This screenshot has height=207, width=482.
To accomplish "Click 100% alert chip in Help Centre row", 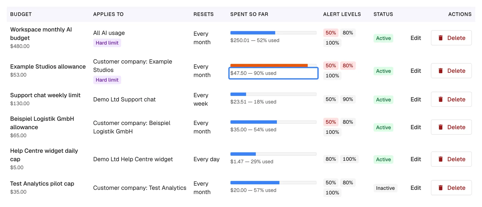I will click(x=349, y=159).
